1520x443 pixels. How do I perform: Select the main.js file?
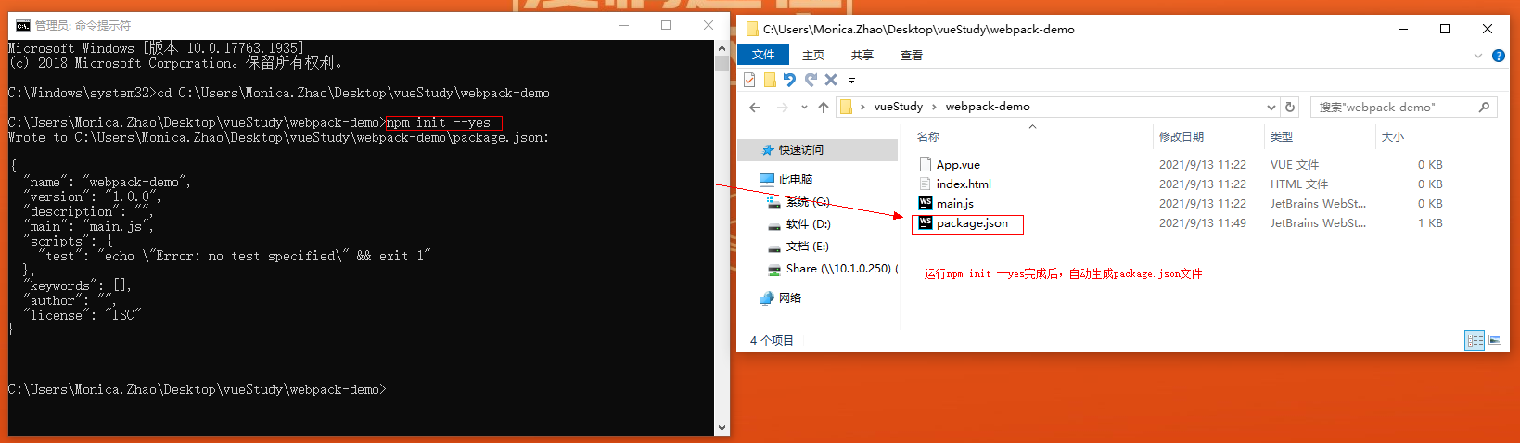(955, 204)
